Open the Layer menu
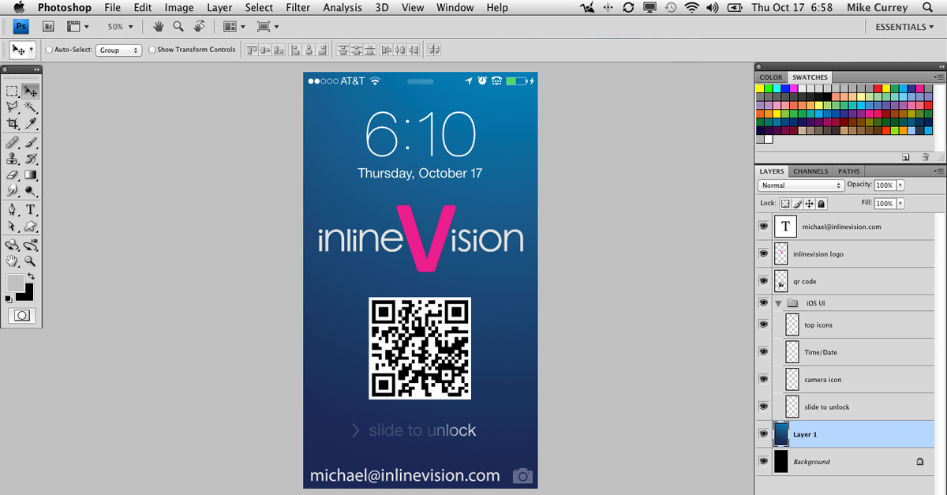Image resolution: width=947 pixels, height=495 pixels. (219, 8)
